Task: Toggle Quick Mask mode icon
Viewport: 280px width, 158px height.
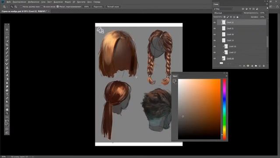Action: (7, 129)
